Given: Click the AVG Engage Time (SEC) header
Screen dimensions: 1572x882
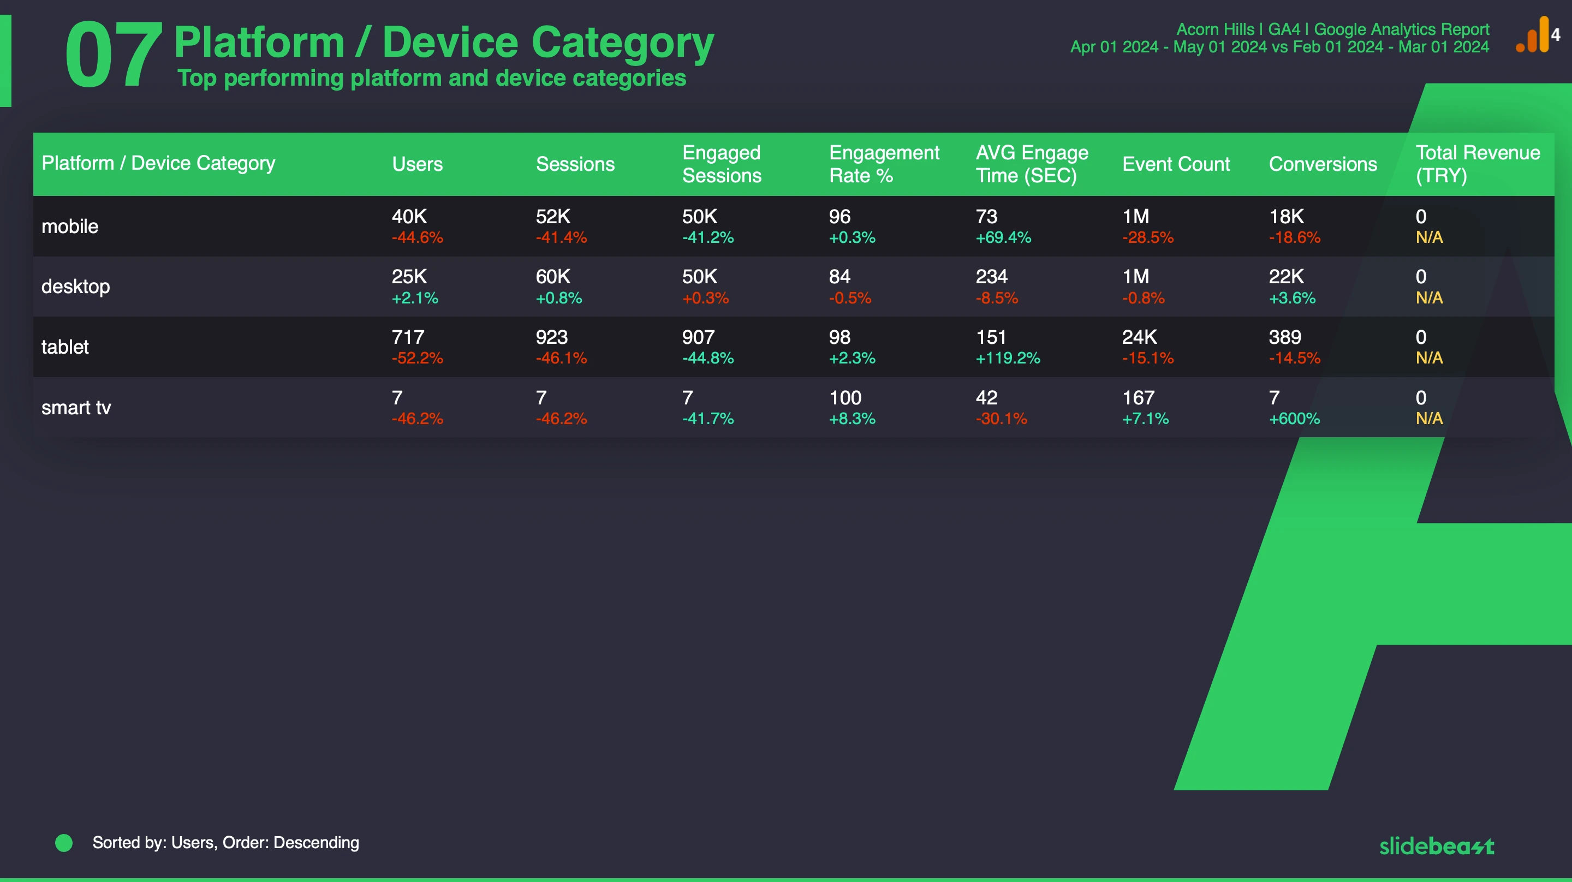Looking at the screenshot, I should click(x=1032, y=164).
